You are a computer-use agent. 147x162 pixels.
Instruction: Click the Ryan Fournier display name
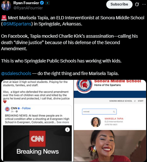click(26, 3)
